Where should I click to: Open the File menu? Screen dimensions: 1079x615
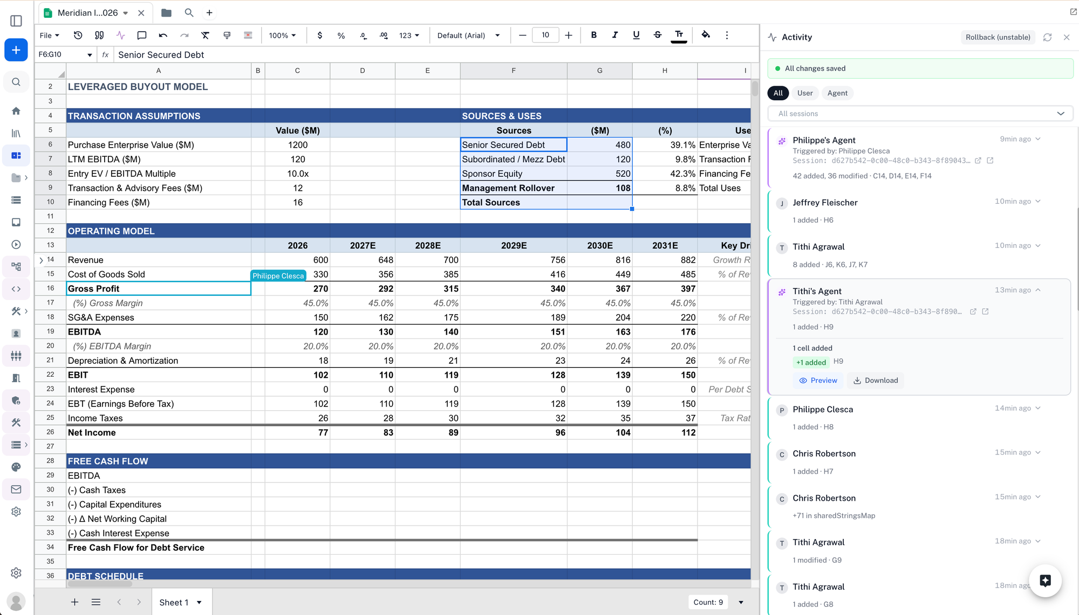[49, 35]
